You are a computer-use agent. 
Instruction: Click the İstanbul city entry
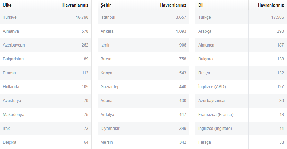coord(108,17)
